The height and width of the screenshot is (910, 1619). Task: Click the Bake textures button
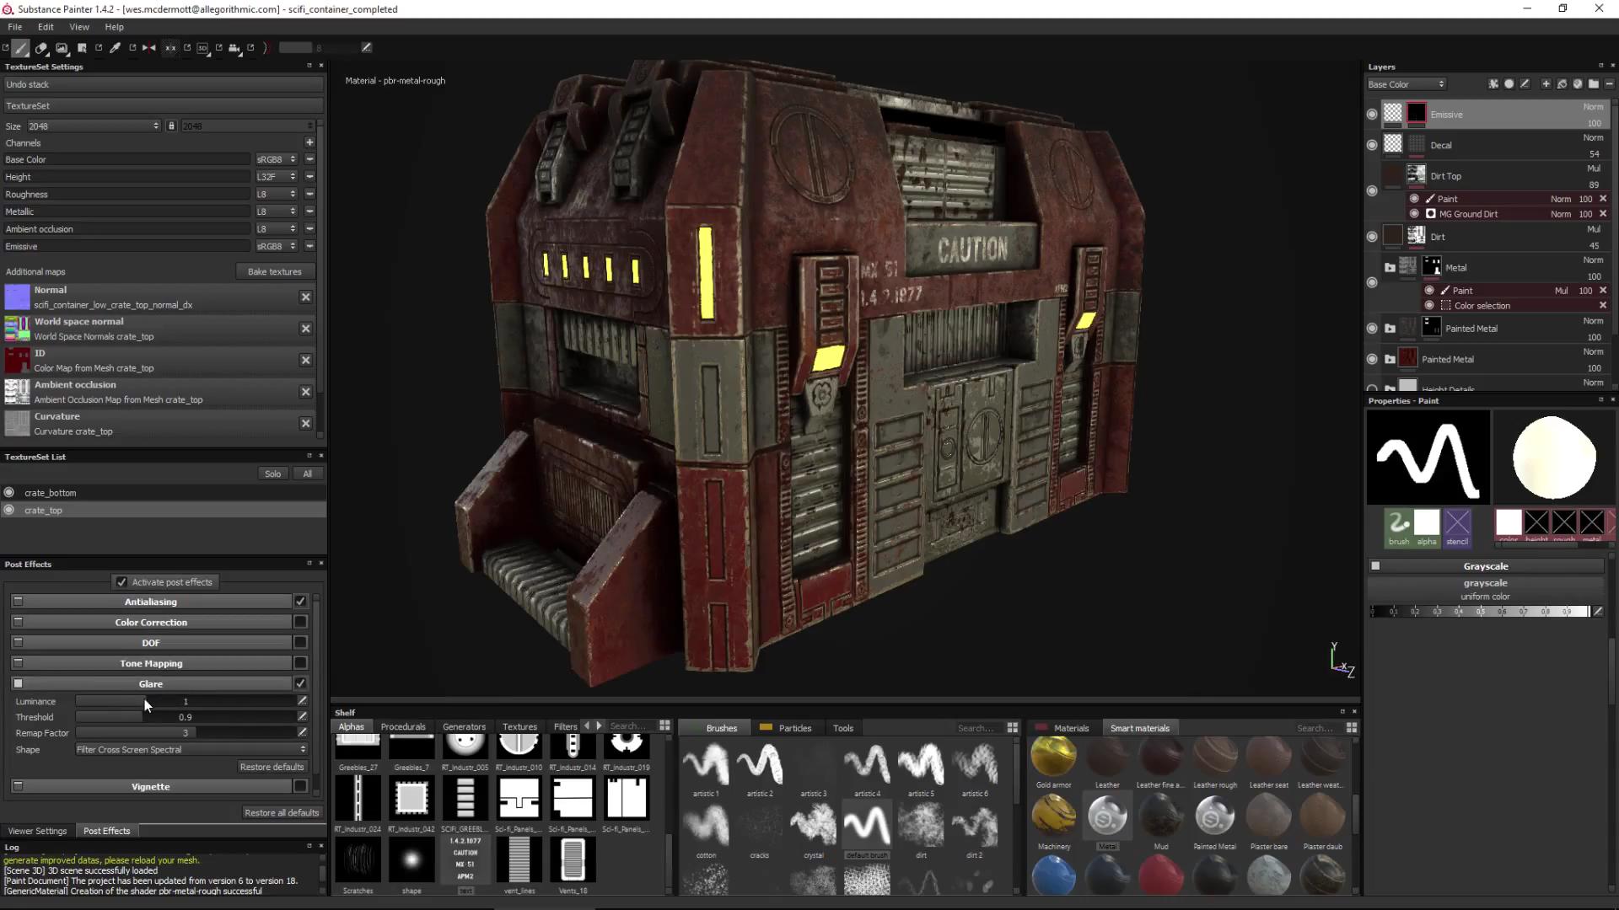pyautogui.click(x=274, y=271)
